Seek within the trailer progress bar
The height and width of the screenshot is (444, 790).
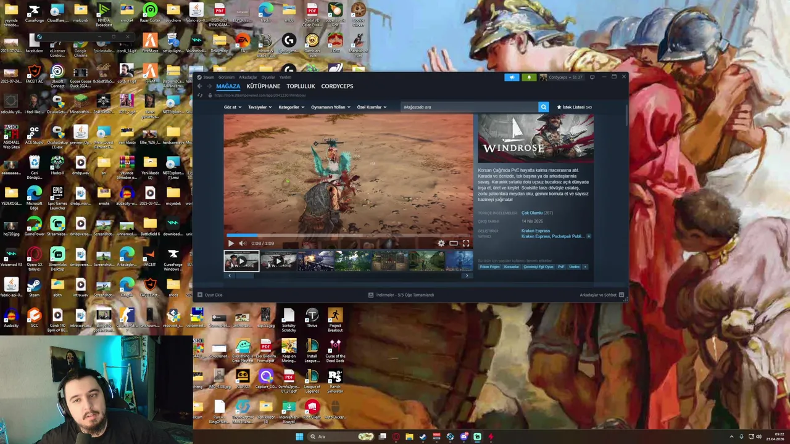pyautogui.click(x=348, y=235)
